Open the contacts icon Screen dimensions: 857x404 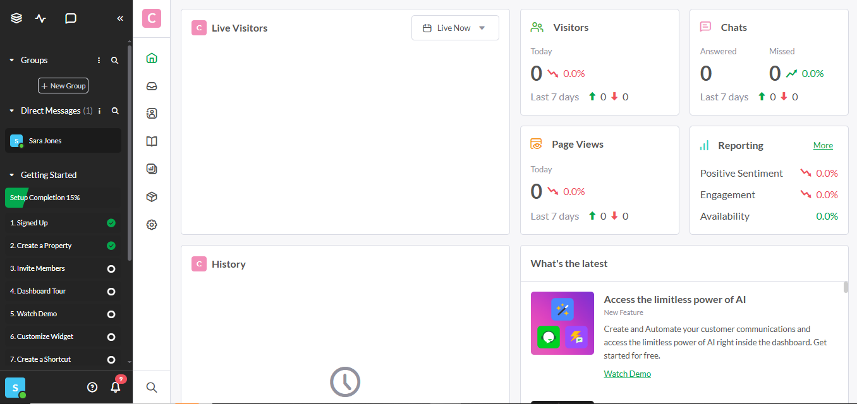pyautogui.click(x=152, y=114)
